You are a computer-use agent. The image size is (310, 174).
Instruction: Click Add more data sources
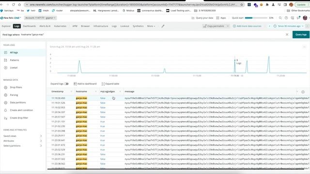247,26
